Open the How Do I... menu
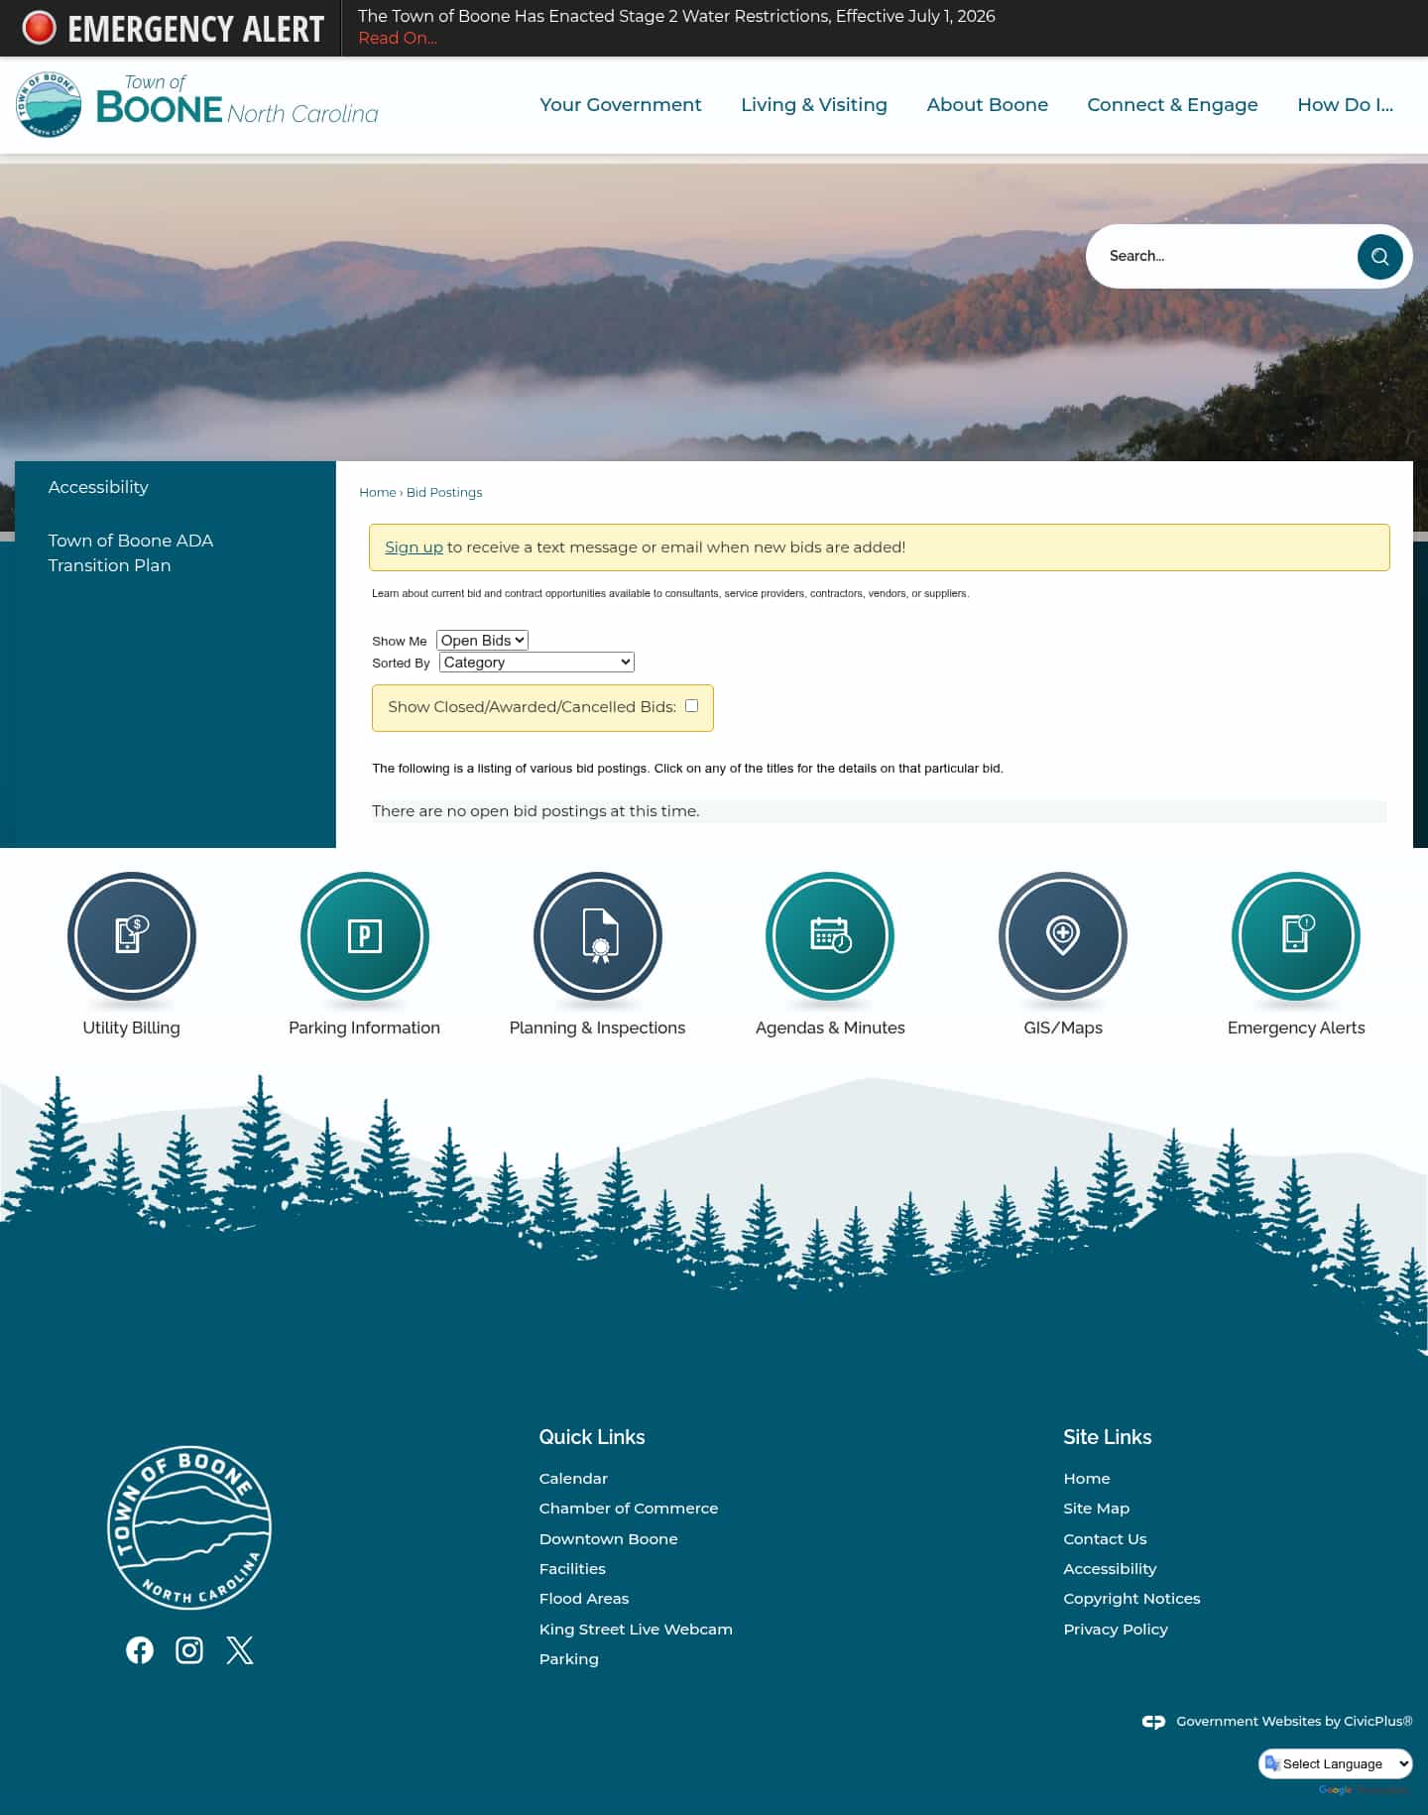This screenshot has height=1815, width=1428. [1345, 105]
